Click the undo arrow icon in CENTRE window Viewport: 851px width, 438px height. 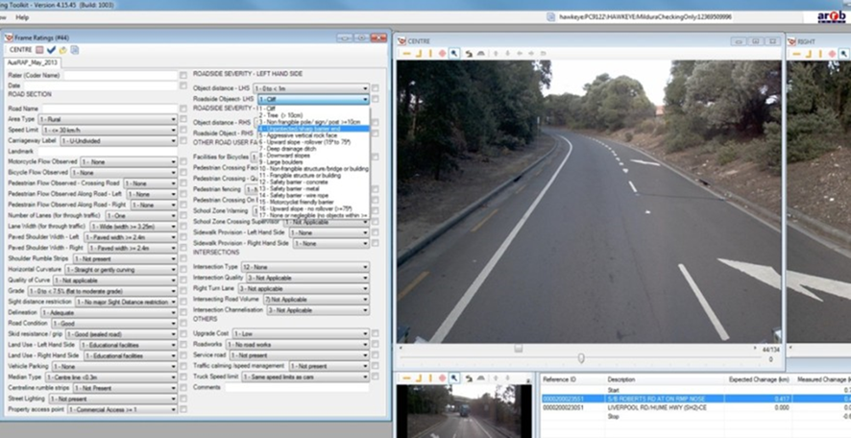469,53
